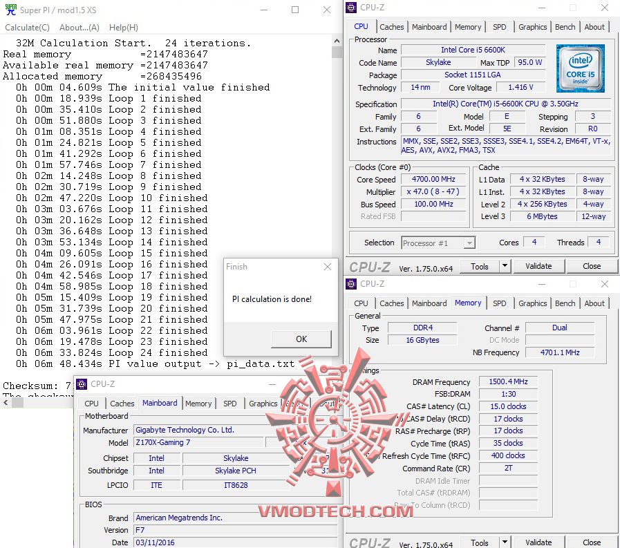
Task: Select CPU tab in the Memory CPU-Z window
Action: pyautogui.click(x=361, y=303)
